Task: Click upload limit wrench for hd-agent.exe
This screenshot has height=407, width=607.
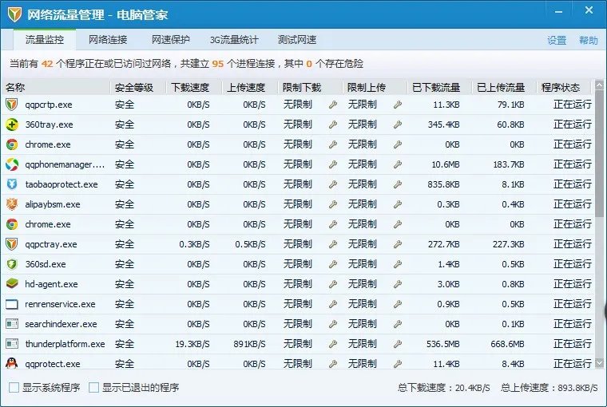Action: [x=397, y=284]
